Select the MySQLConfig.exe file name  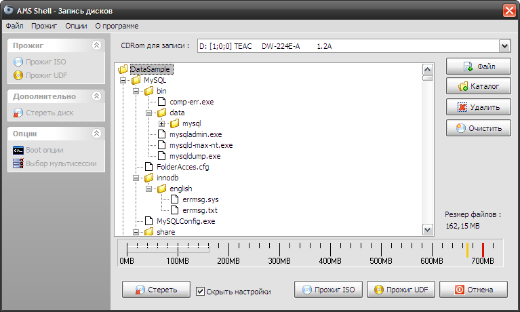(x=186, y=221)
